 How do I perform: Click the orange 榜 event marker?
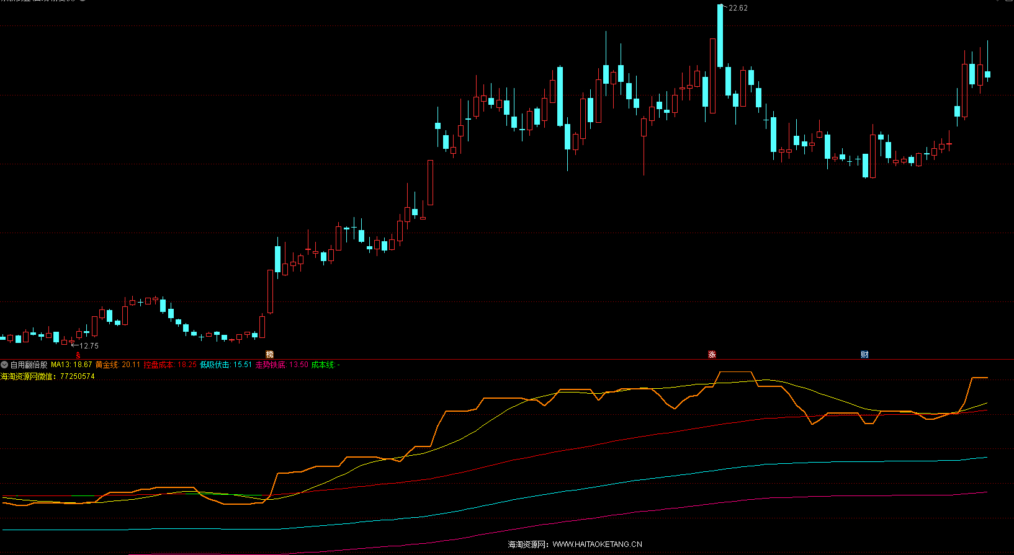point(269,355)
